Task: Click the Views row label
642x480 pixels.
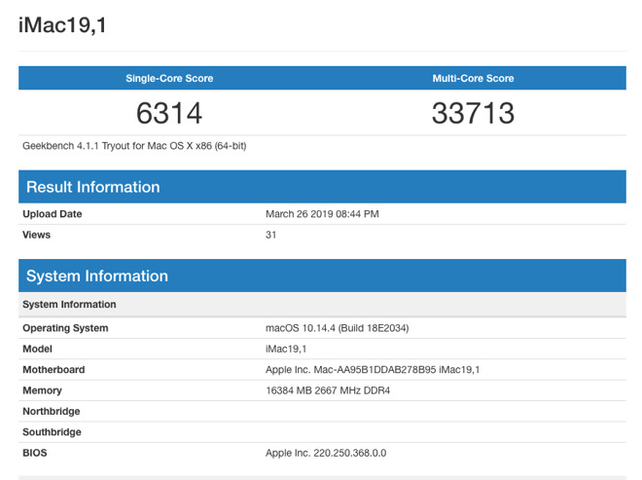Action: point(37,235)
